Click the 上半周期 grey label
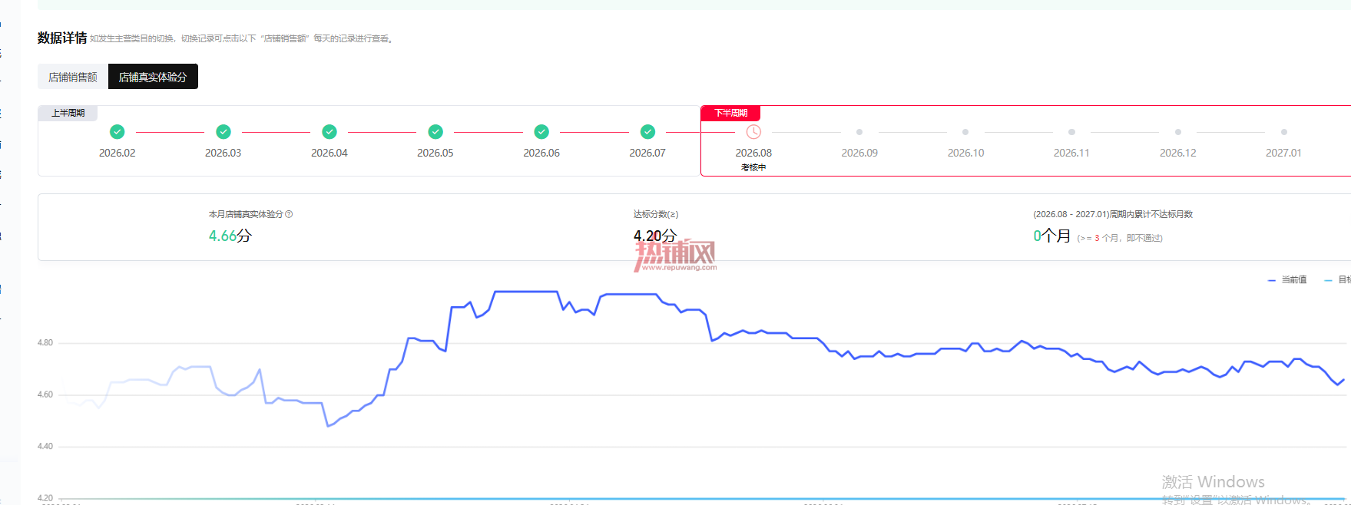The image size is (1351, 505). (x=68, y=113)
